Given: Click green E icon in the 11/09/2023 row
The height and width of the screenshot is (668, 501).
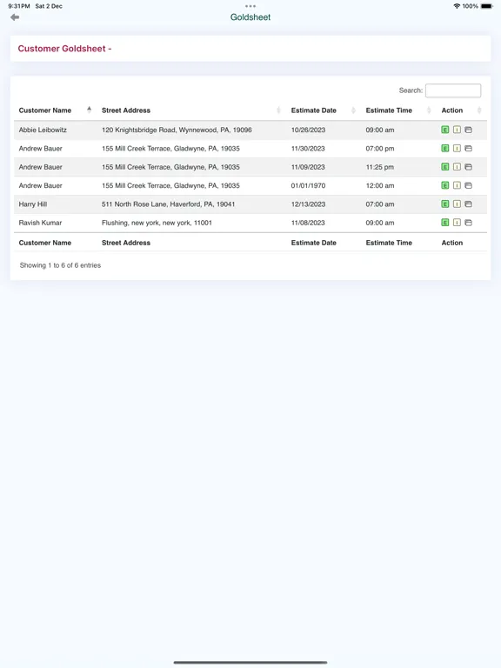Looking at the screenshot, I should click(445, 167).
